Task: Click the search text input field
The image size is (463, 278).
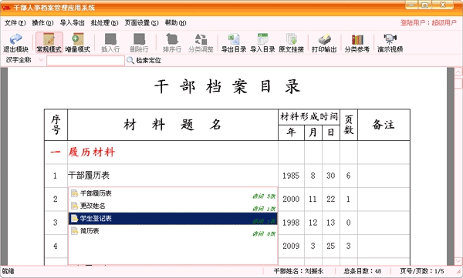Action: (86, 60)
